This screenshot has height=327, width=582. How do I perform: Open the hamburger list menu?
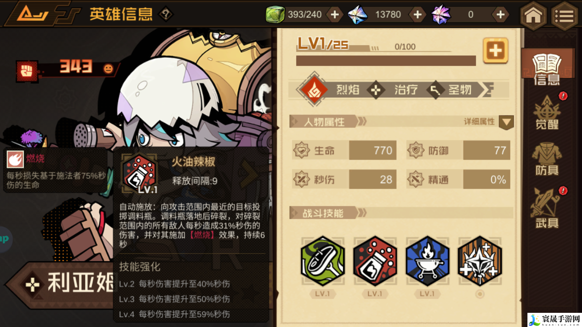(565, 16)
